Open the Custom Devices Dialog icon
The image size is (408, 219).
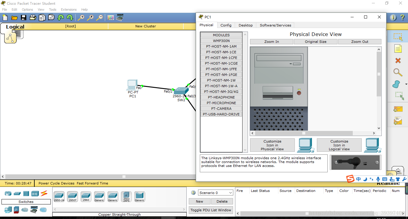click(120, 18)
